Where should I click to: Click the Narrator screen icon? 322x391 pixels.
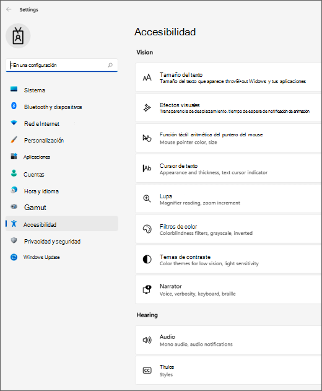tap(147, 289)
